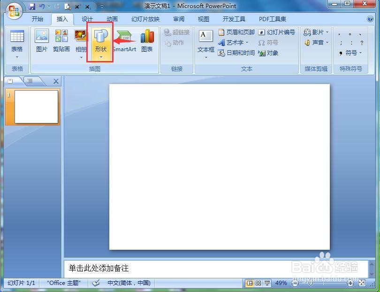Click the Ω 符号 symbol button

click(x=268, y=43)
